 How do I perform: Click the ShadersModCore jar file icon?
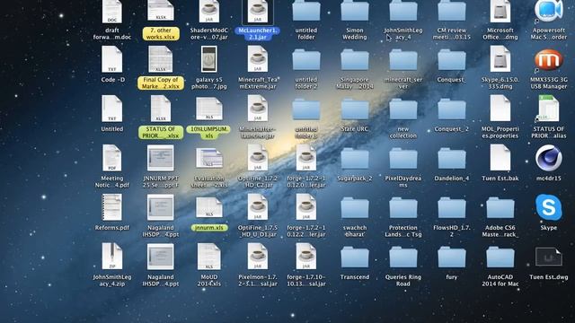(209, 11)
